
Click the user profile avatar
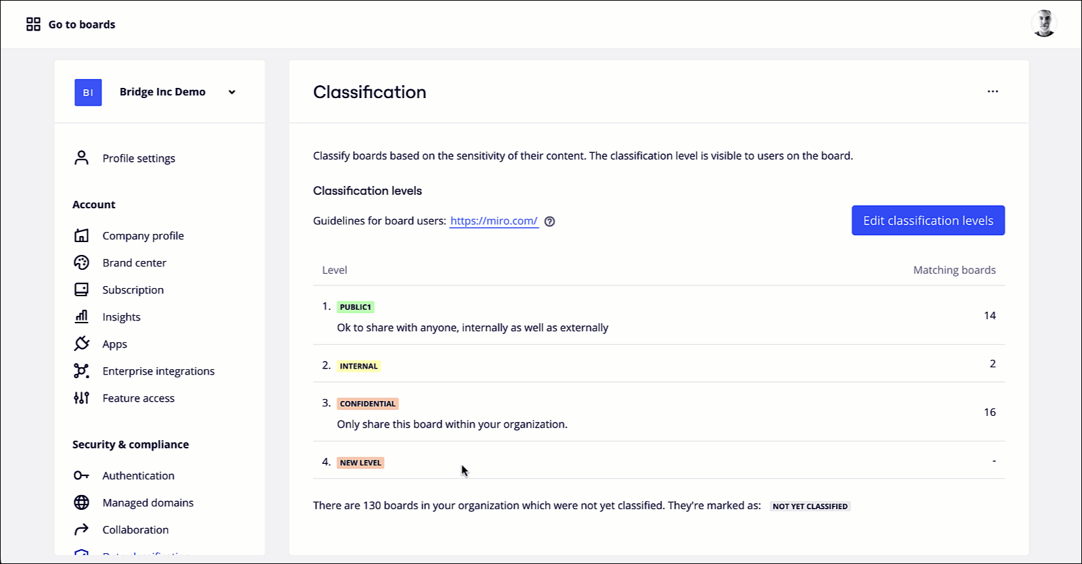click(1043, 23)
